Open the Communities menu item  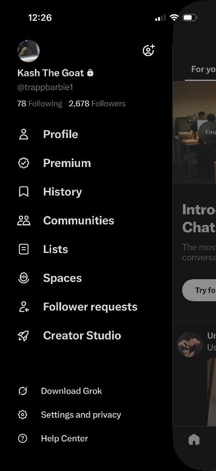click(x=79, y=220)
